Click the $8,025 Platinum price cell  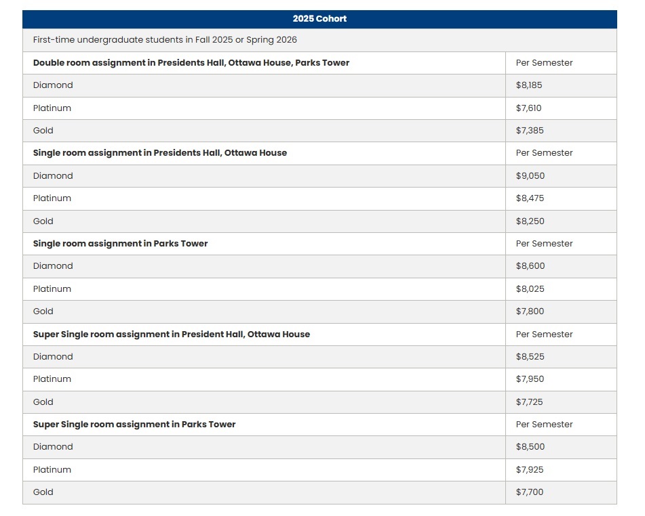coord(530,289)
